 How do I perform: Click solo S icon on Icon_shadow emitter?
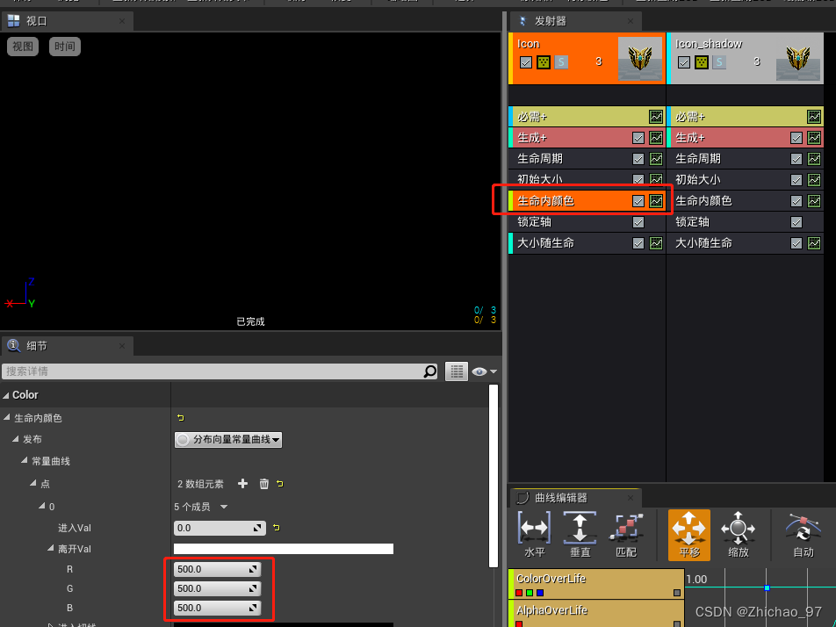pyautogui.click(x=718, y=62)
